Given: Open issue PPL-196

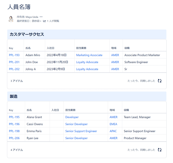Looking at the screenshot, I should (x=14, y=124).
